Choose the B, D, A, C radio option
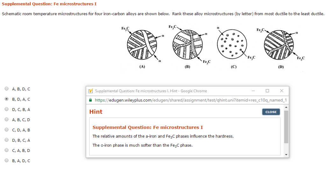Viewport: 326px width, 169px height. click(7, 99)
